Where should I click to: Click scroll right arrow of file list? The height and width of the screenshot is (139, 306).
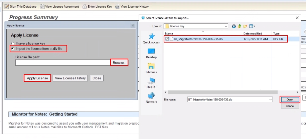click(x=297, y=92)
